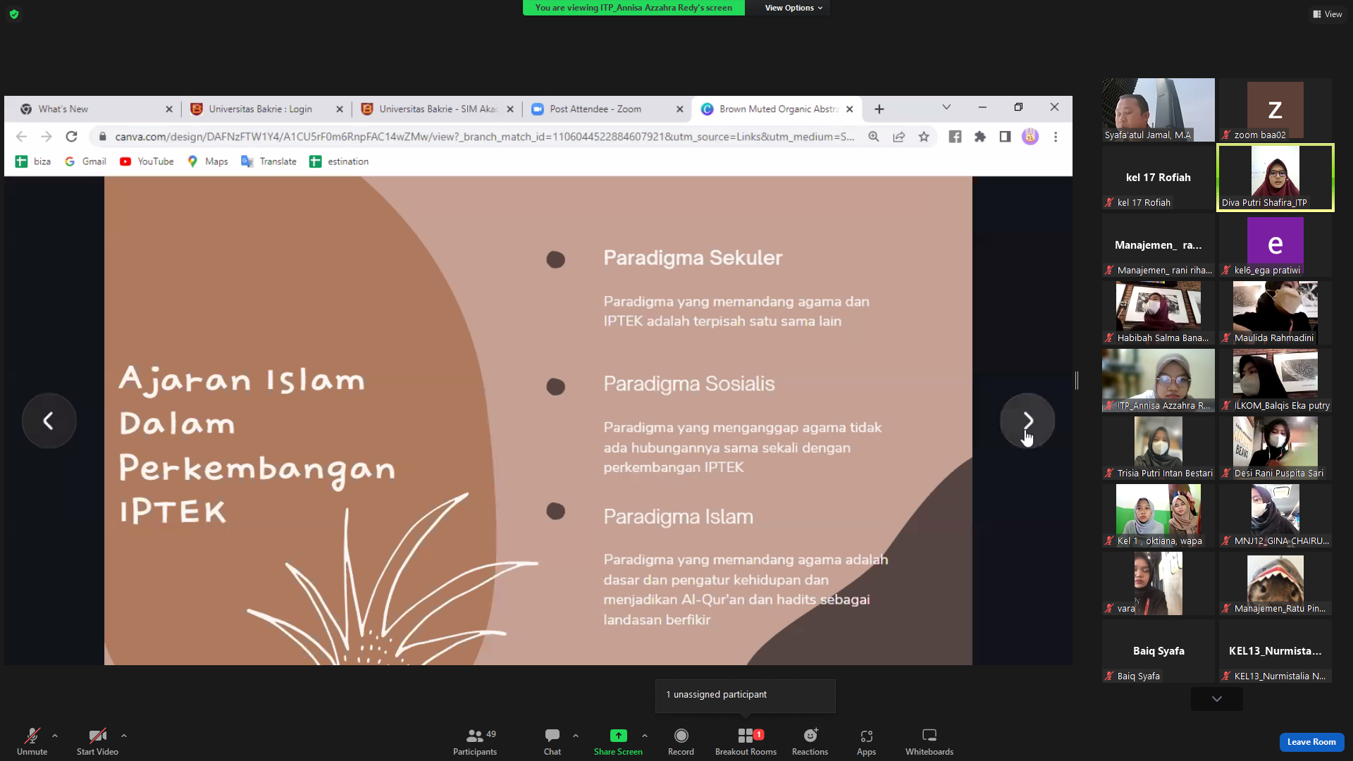
Task: Select Maulida Rahmadini video thumbnail
Action: 1275,313
